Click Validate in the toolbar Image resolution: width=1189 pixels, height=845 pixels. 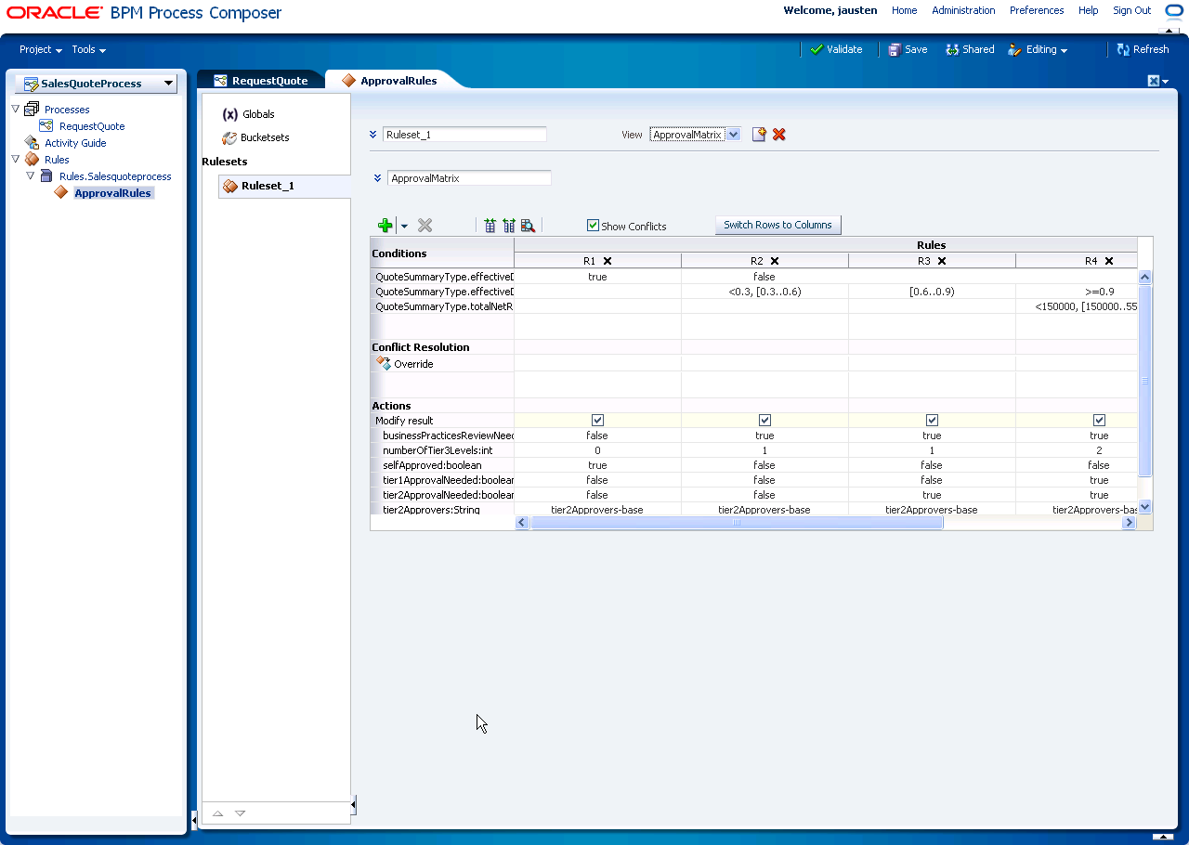pos(836,50)
